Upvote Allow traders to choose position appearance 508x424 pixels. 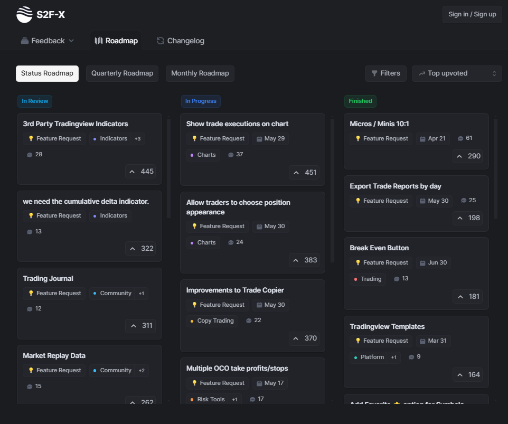[304, 260]
